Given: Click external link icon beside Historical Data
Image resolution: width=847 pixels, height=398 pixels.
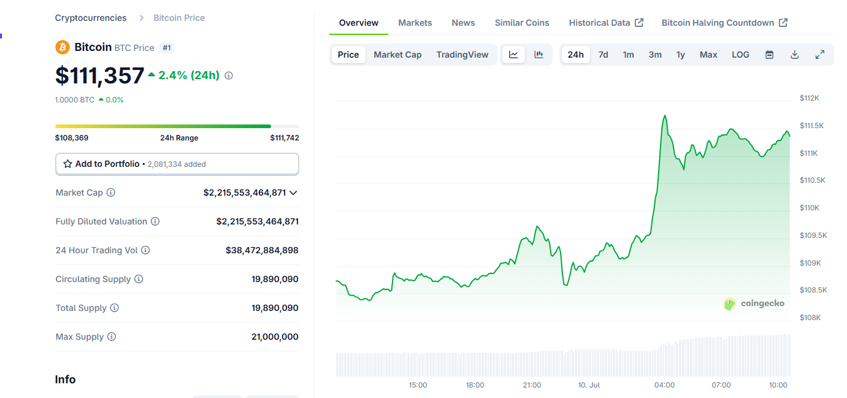Looking at the screenshot, I should (639, 23).
